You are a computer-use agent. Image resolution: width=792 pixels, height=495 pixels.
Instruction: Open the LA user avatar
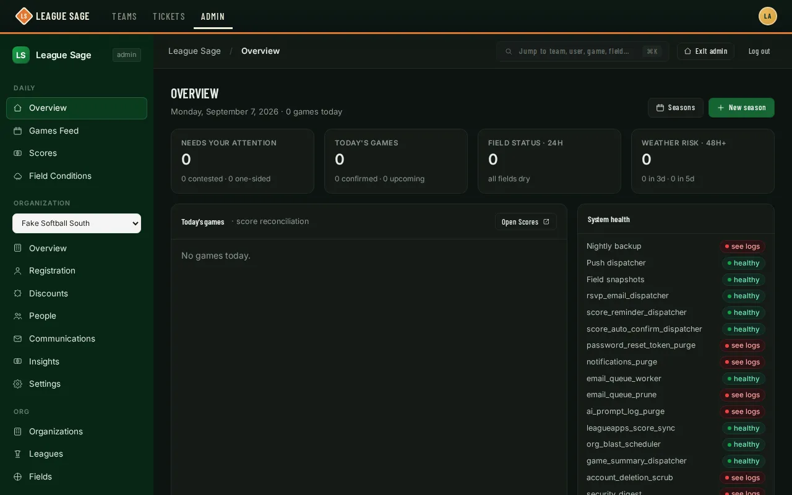tap(768, 16)
